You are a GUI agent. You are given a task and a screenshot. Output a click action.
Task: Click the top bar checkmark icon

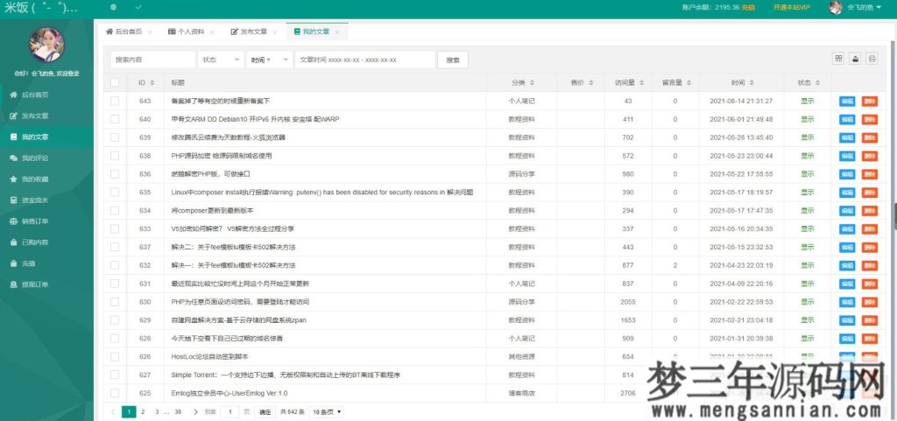(138, 7)
